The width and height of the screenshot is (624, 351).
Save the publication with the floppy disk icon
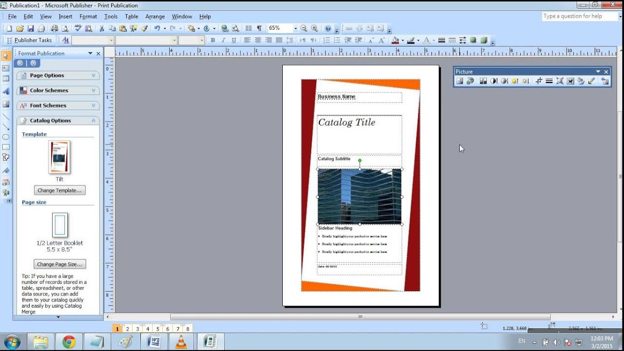30,28
